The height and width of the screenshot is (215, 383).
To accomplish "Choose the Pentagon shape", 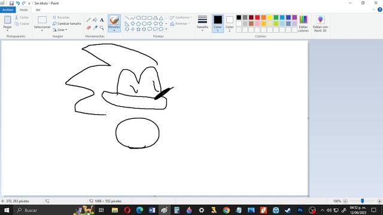I will tap(138, 24).
